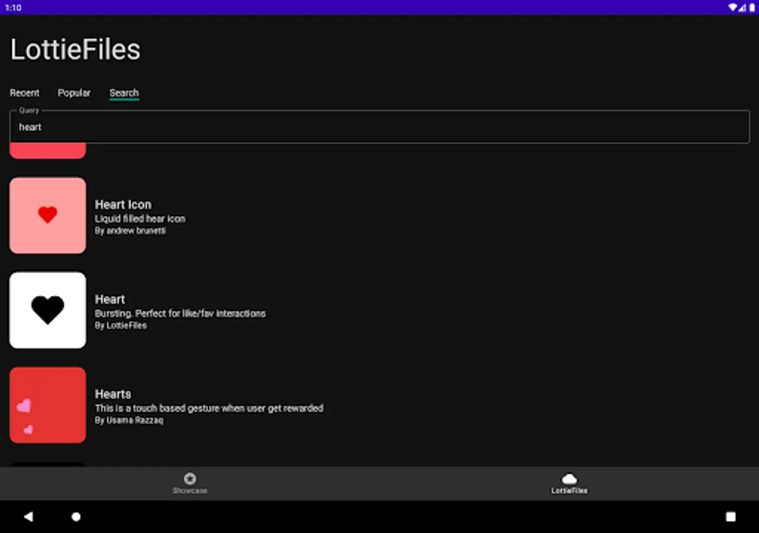Click the LottieFiles label in bottom bar
759x533 pixels.
pyautogui.click(x=569, y=490)
